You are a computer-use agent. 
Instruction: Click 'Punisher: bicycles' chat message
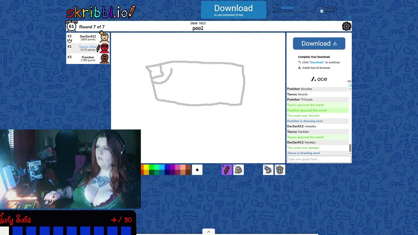click(x=299, y=89)
